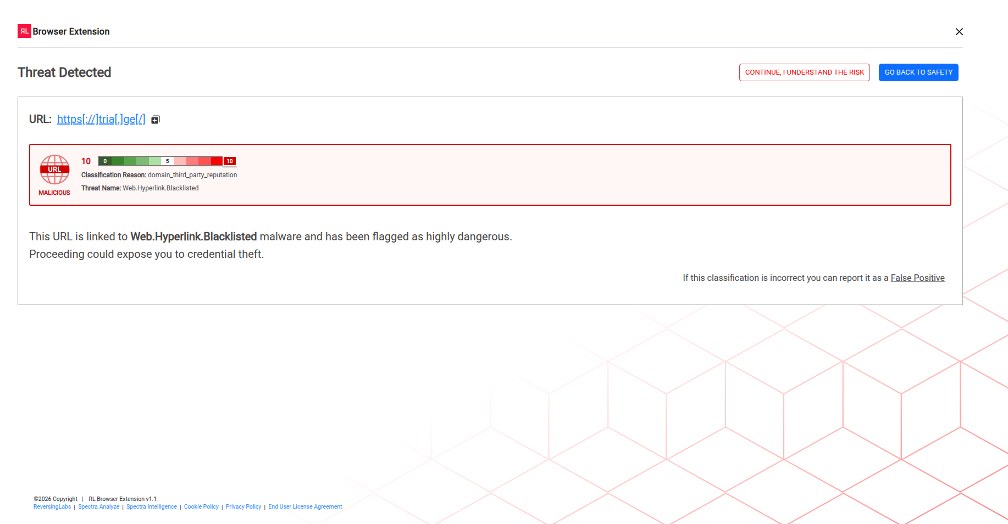
Task: View the Privacy Policy
Action: (243, 506)
